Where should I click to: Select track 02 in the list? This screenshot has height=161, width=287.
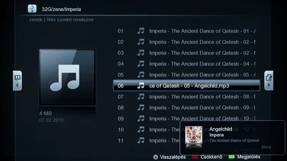[186, 42]
